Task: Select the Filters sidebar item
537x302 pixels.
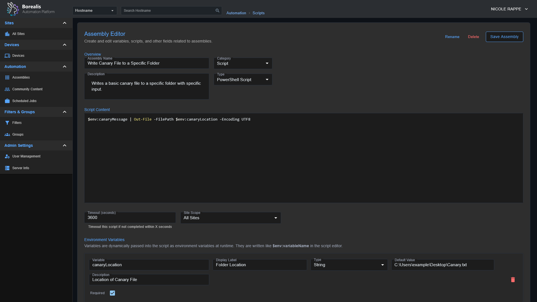Action: tap(17, 122)
